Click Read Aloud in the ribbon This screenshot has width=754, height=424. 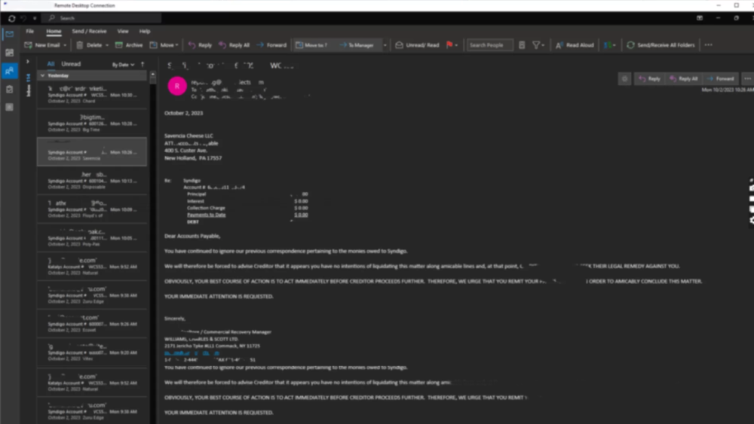[x=575, y=45]
